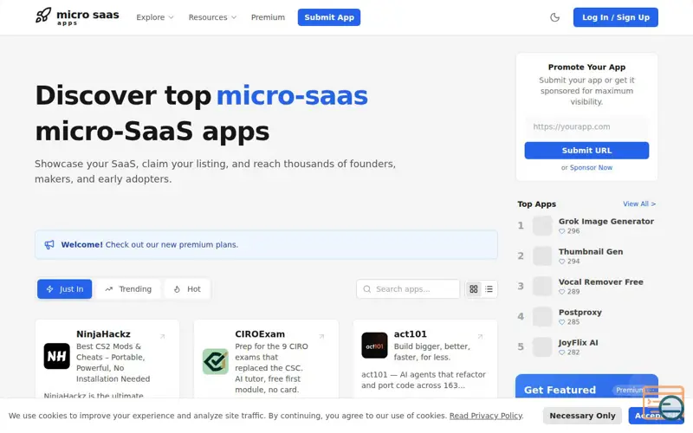This screenshot has height=433, width=693.
Task: Click the heart icon showing 294 likes
Action: (561, 262)
